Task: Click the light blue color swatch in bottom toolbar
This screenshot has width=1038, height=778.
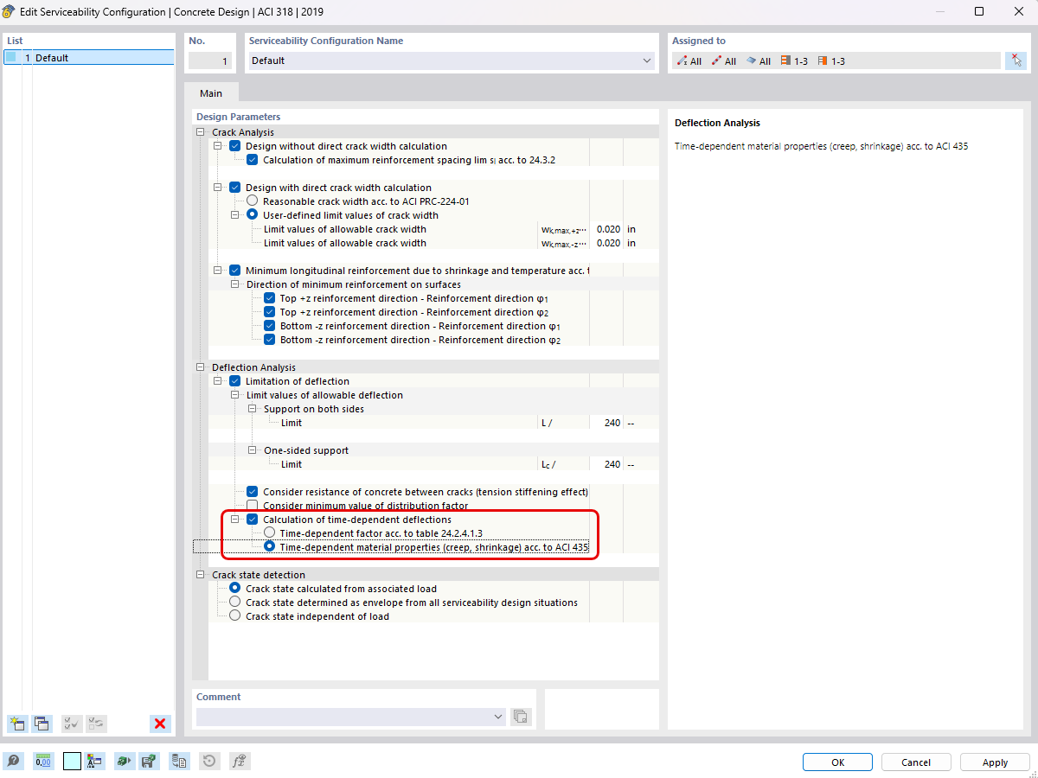Action: tap(71, 761)
